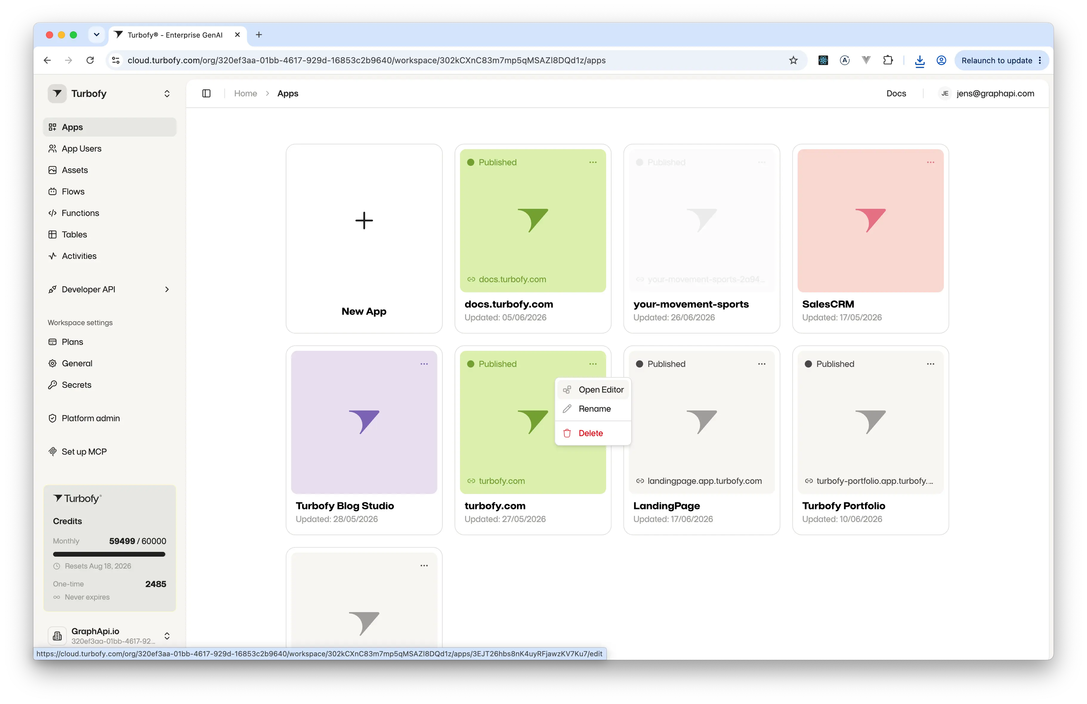Expand the Turbofy workspace switcher

point(167,94)
